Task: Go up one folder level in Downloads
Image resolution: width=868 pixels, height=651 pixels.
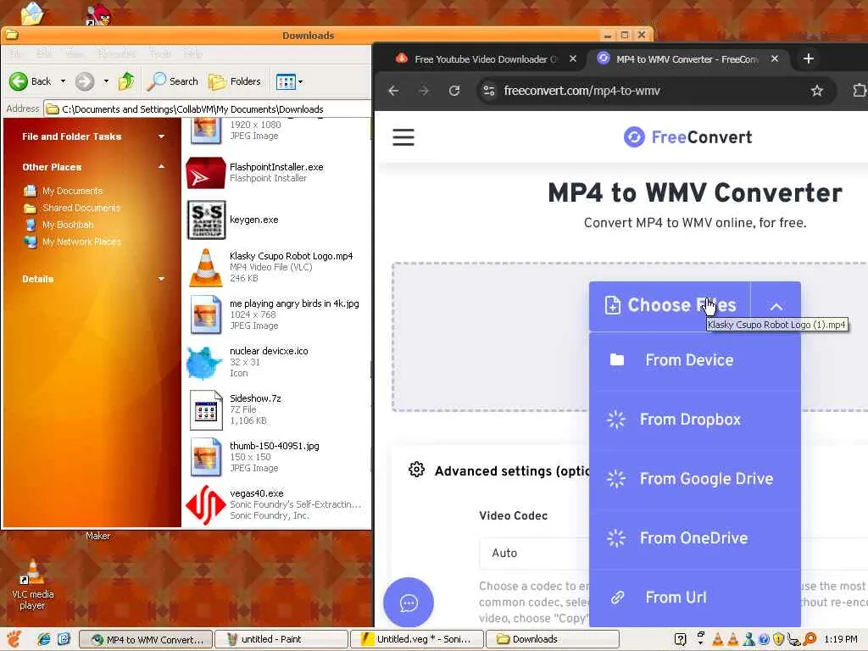Action: [x=126, y=81]
